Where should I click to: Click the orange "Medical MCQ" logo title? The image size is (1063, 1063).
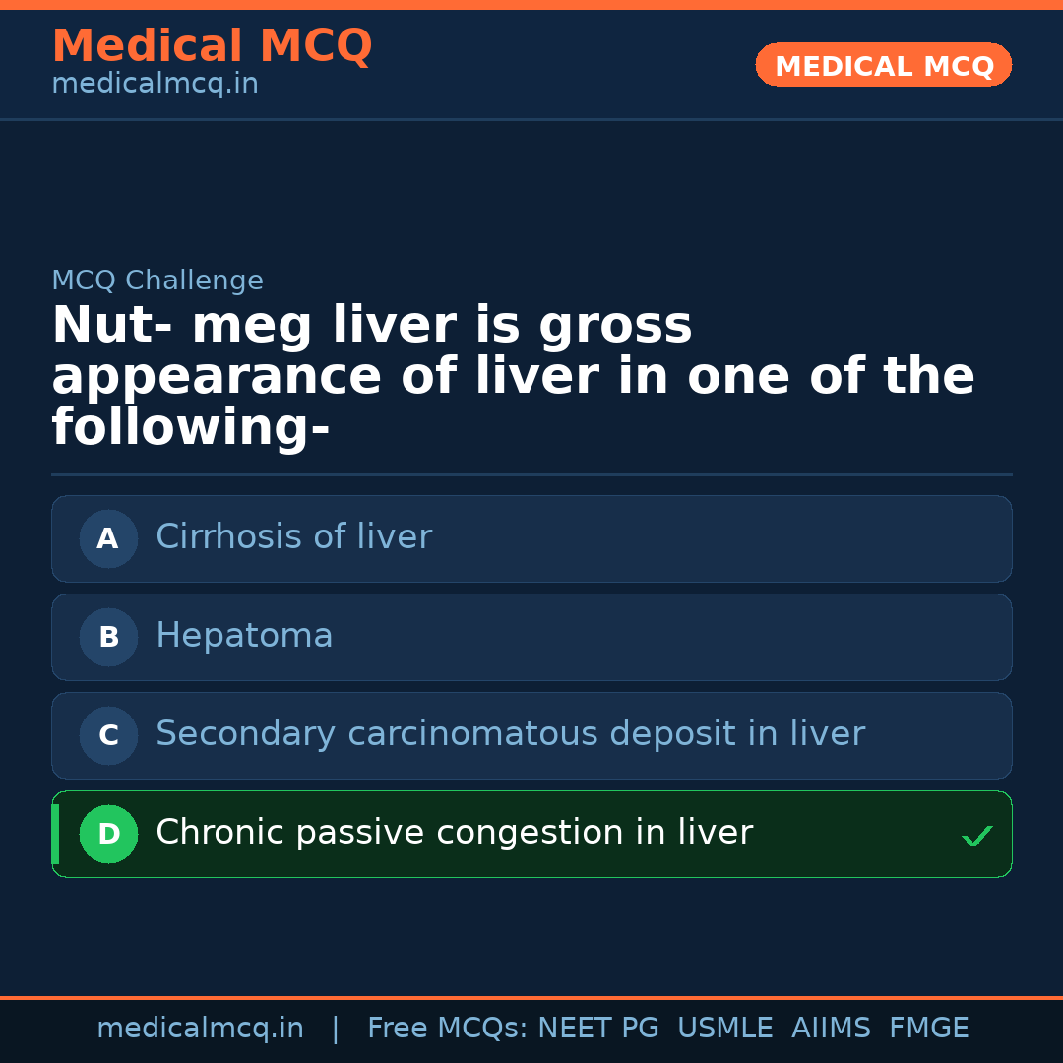click(x=212, y=46)
